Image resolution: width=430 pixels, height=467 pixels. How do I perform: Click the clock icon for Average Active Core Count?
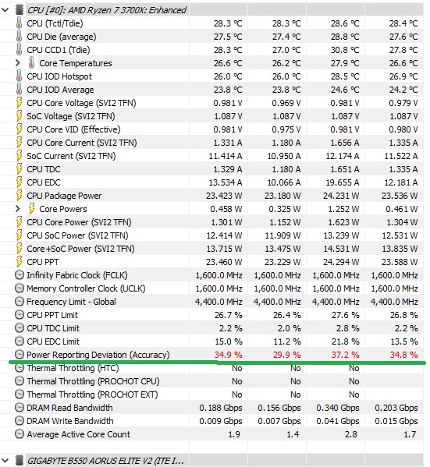[20, 434]
